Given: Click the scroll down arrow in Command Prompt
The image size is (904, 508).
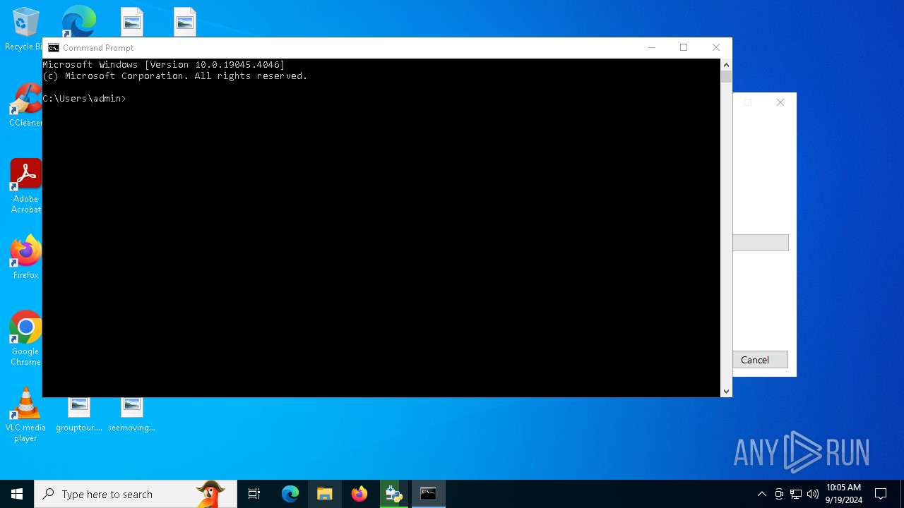Looking at the screenshot, I should (726, 391).
